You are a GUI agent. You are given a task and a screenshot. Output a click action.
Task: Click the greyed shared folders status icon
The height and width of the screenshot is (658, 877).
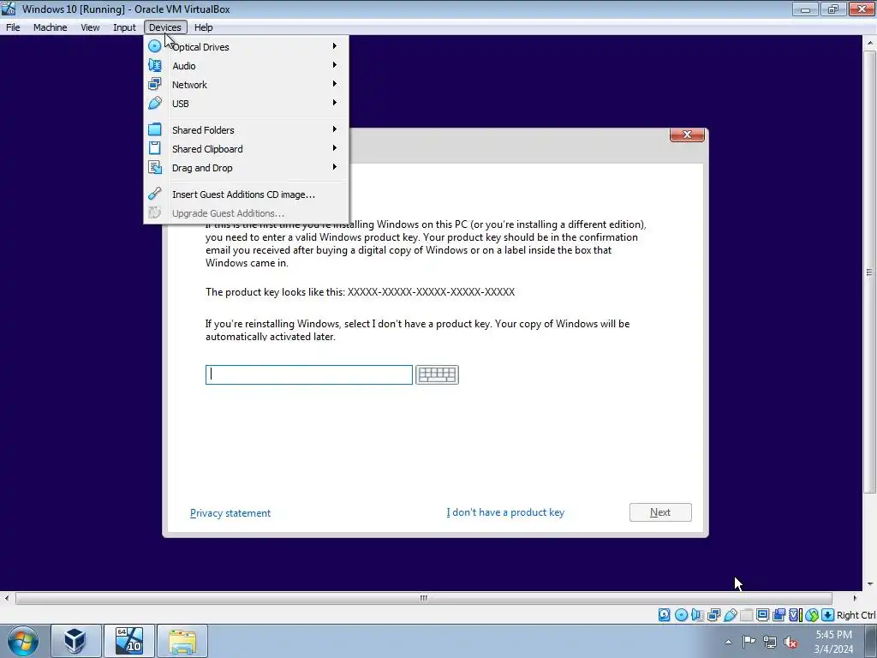[746, 615]
